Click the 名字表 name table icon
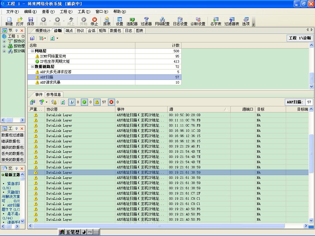Image resolution: width=315 pixels, height=236 pixels. [x=216, y=21]
